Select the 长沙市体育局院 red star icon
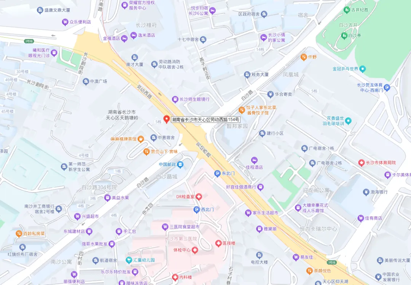The height and width of the screenshot is (285, 411). (x=362, y=163)
